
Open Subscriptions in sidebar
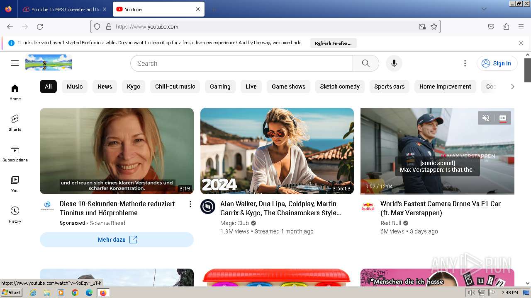pos(15,154)
